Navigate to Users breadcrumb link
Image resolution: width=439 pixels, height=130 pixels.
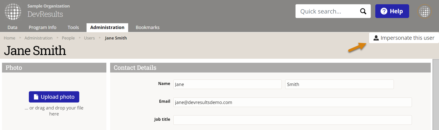coord(89,38)
